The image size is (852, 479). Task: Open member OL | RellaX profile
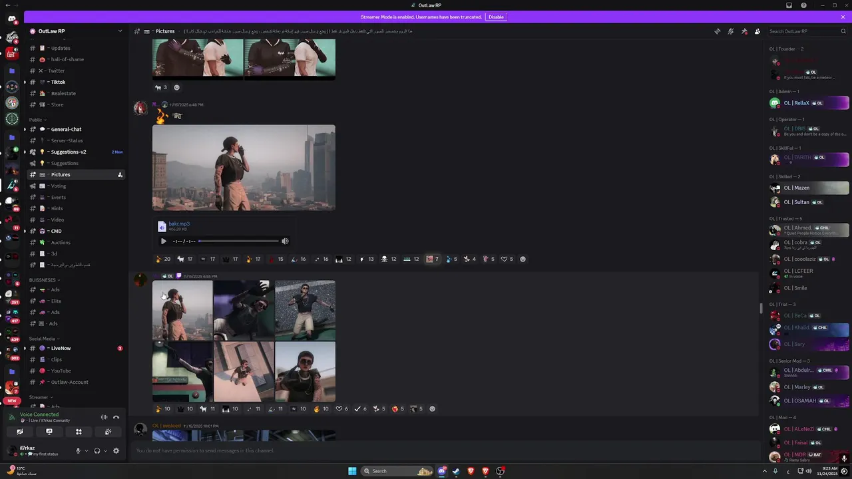coord(809,103)
